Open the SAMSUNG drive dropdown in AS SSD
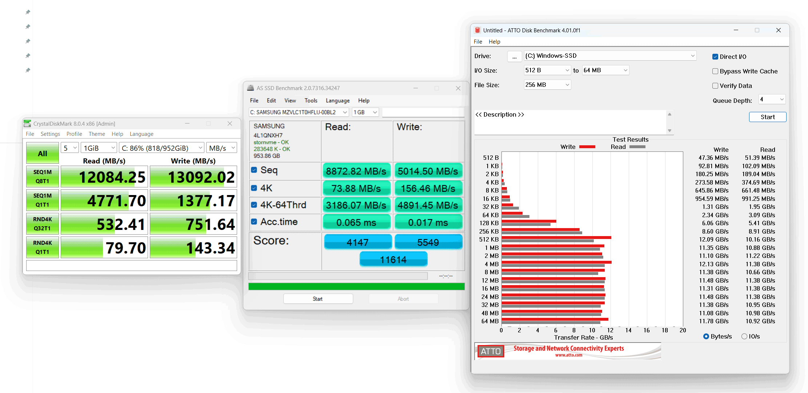This screenshot has height=393, width=808. pos(299,112)
